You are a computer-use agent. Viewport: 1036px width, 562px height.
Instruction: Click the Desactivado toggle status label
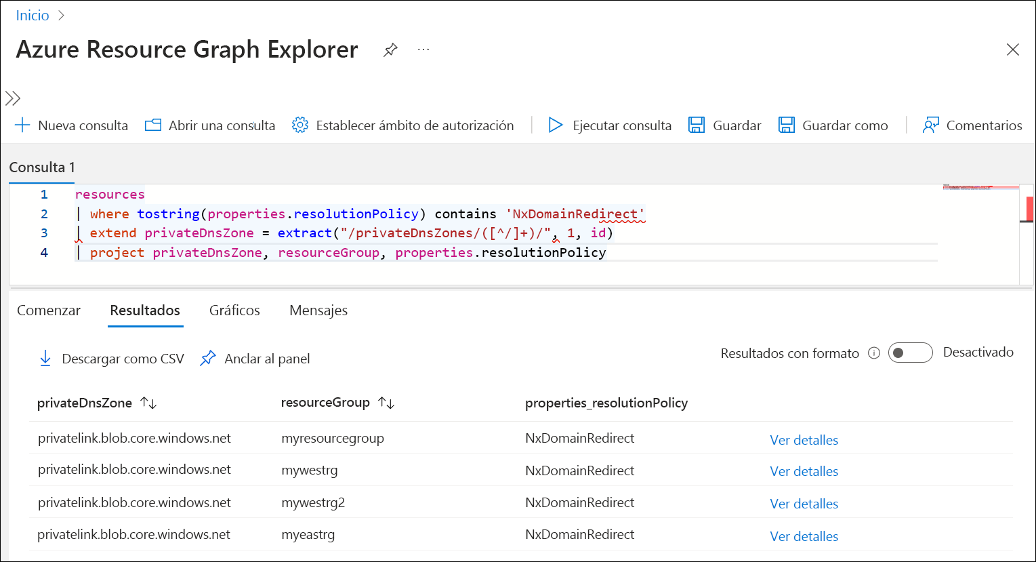978,353
